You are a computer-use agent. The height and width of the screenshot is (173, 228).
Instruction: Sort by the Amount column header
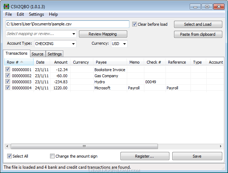(x=60, y=62)
